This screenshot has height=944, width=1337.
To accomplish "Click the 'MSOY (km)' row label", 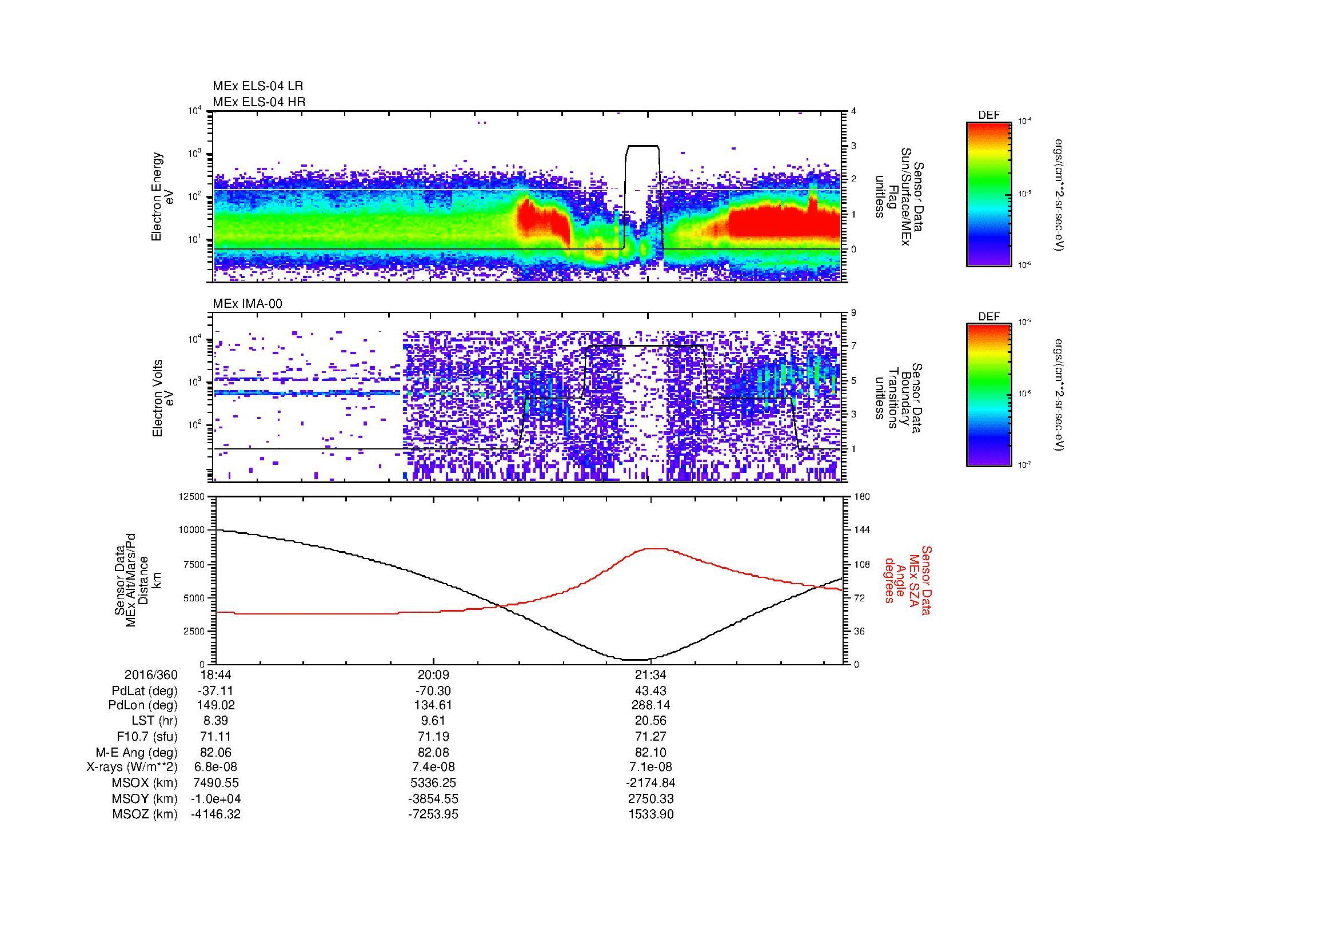I will [x=145, y=798].
